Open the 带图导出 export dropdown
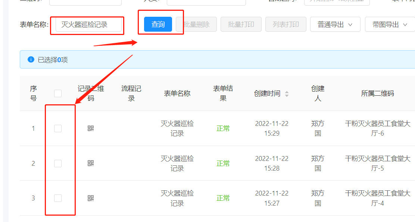This screenshot has width=415, height=222. pos(389,24)
